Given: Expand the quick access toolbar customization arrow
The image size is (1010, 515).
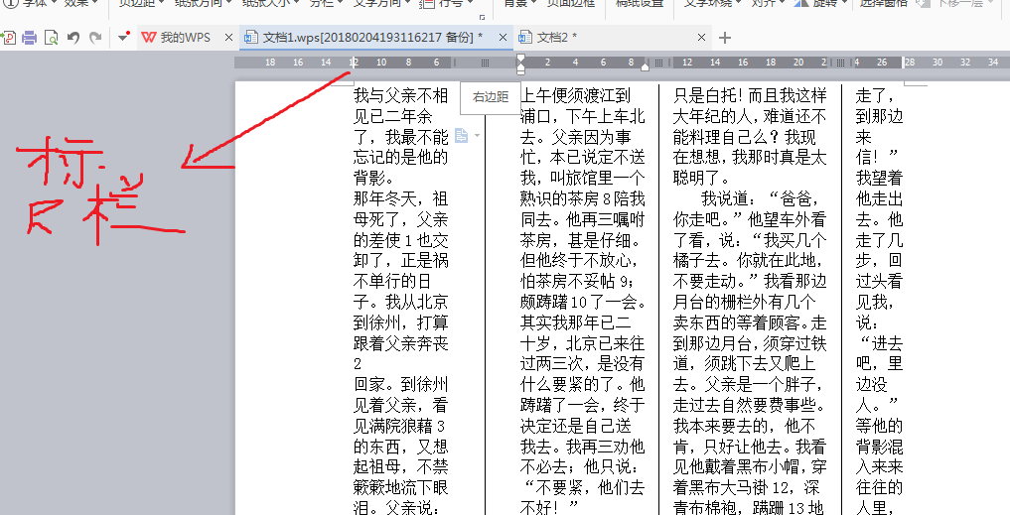Looking at the screenshot, I should tap(124, 38).
